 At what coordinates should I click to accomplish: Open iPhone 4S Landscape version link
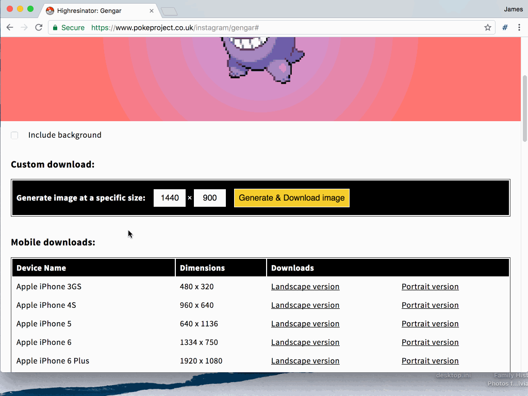click(305, 305)
